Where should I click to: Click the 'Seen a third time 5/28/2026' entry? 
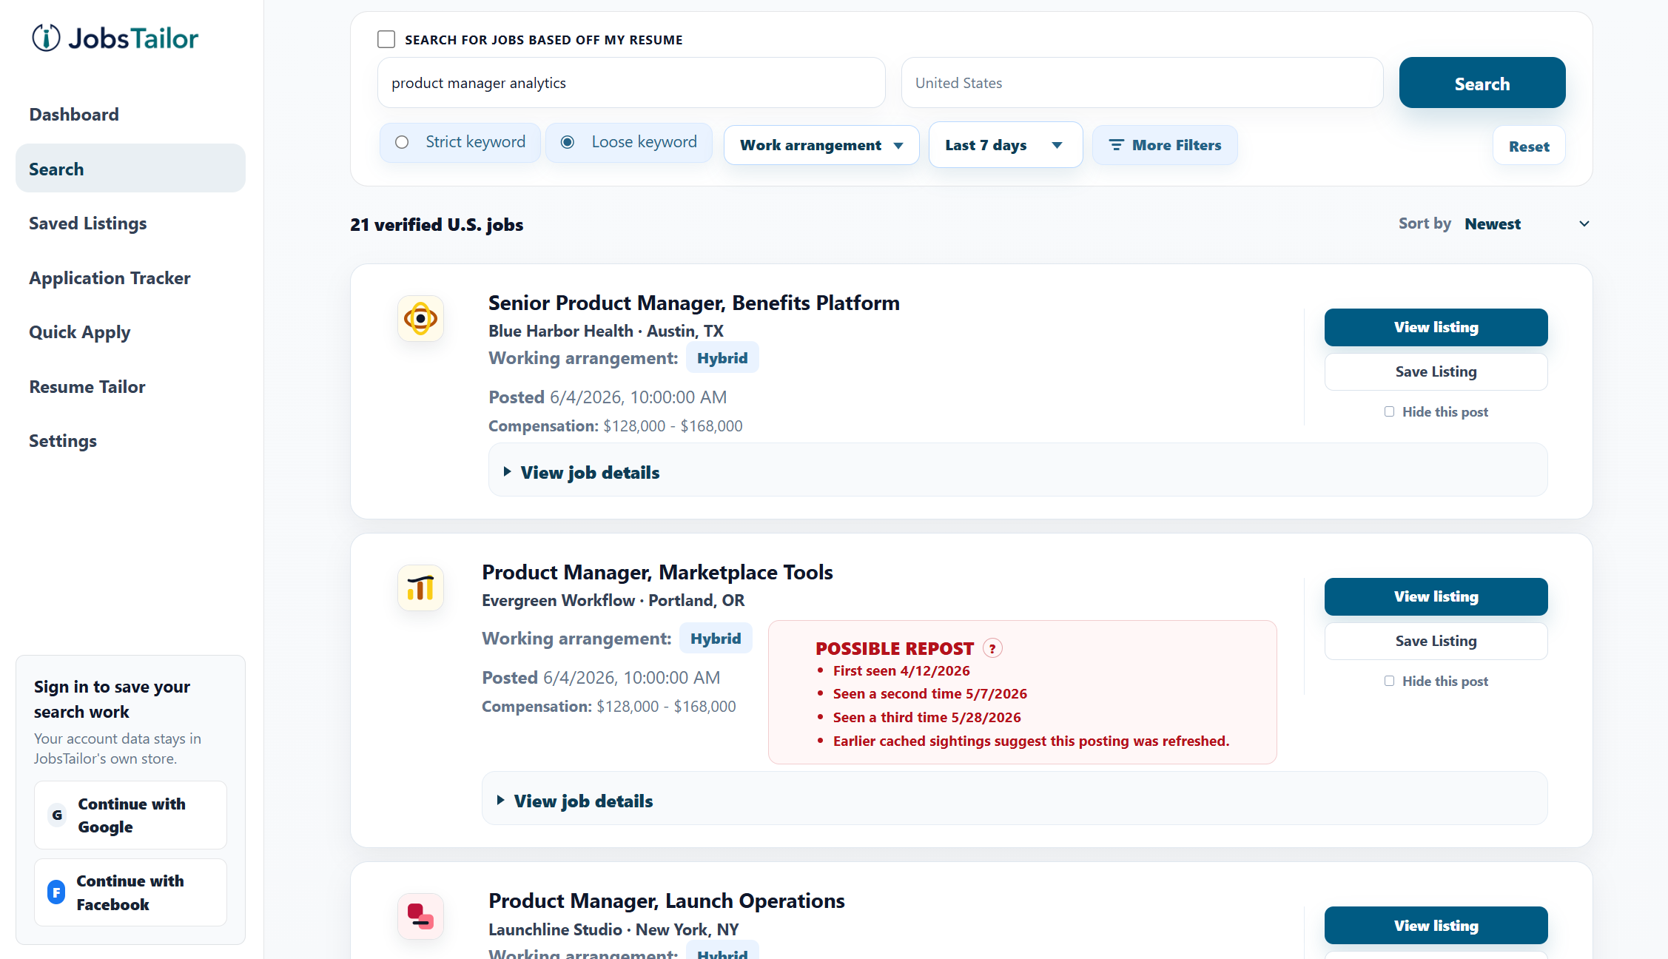click(x=927, y=717)
